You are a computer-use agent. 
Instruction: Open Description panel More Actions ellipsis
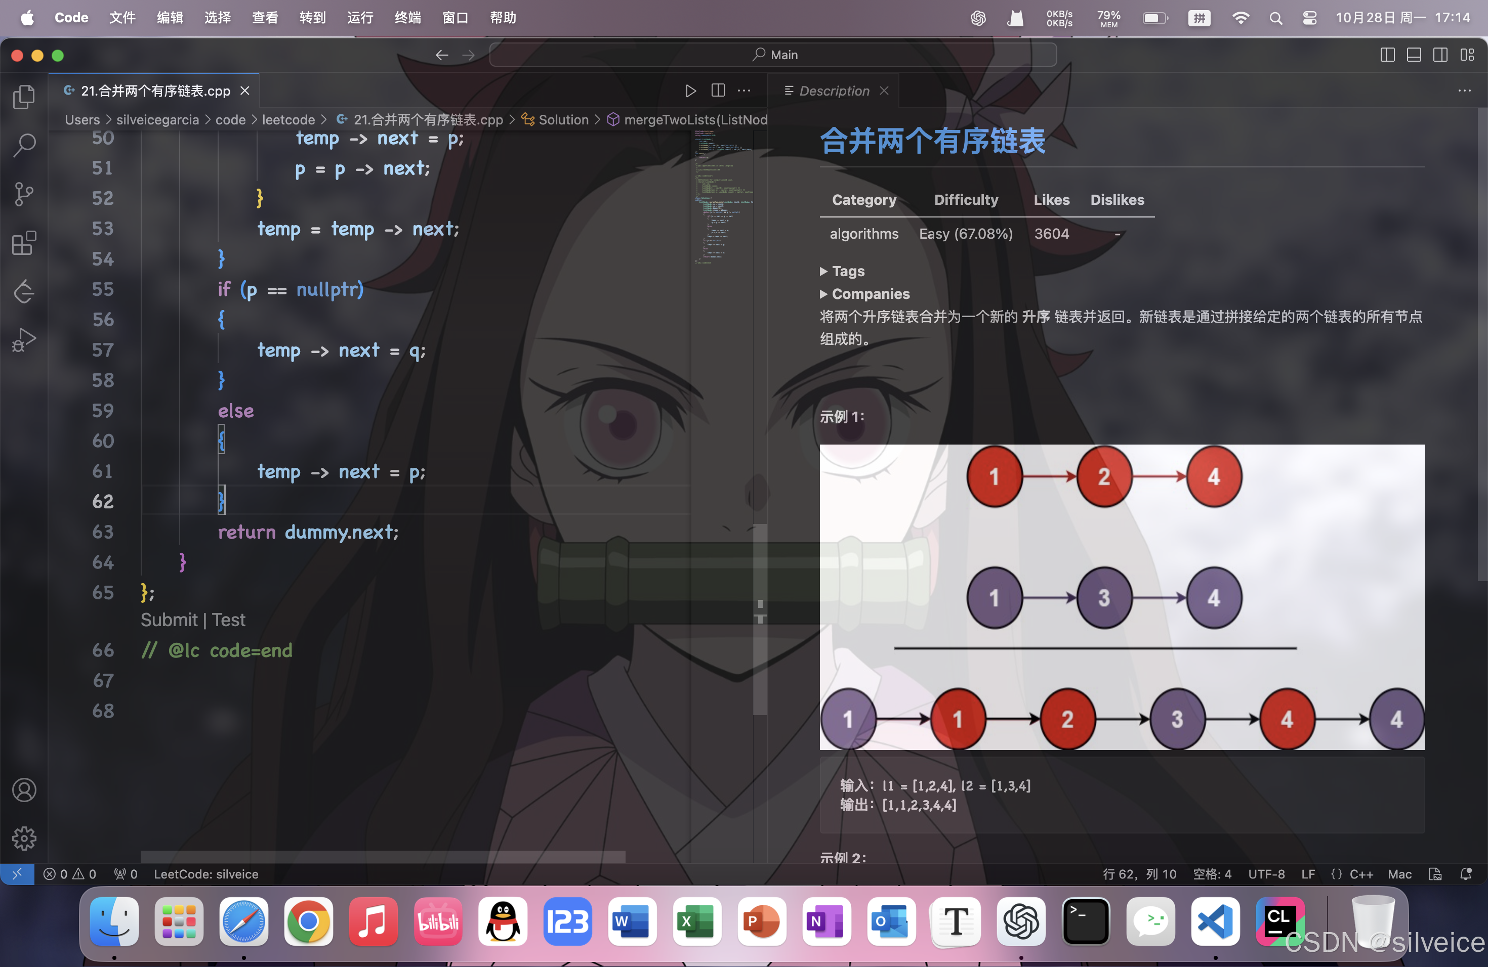(x=1464, y=91)
